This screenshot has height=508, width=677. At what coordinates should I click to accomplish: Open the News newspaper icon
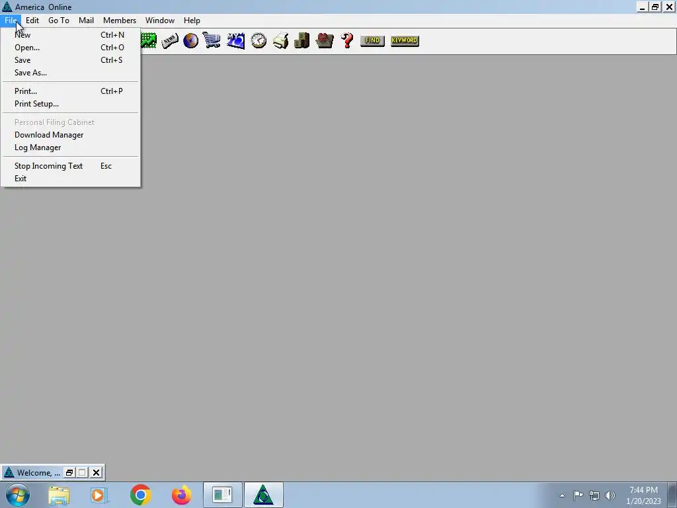click(170, 40)
